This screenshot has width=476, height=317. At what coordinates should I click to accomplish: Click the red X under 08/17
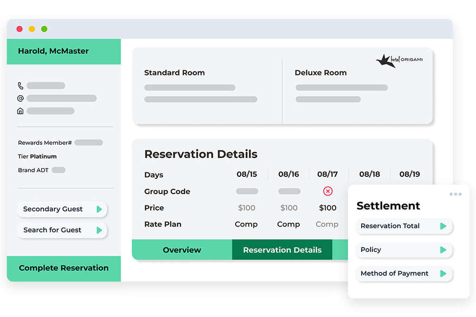(328, 191)
